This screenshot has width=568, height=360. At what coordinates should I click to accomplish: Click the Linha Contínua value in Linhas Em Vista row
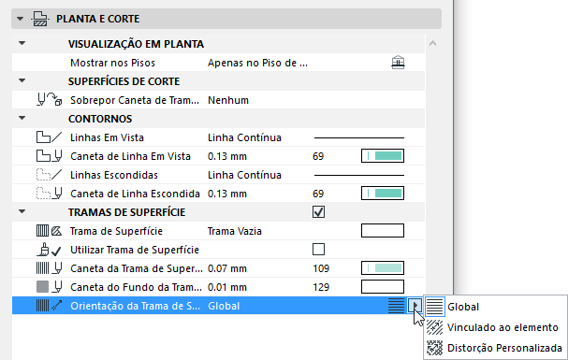tap(244, 137)
